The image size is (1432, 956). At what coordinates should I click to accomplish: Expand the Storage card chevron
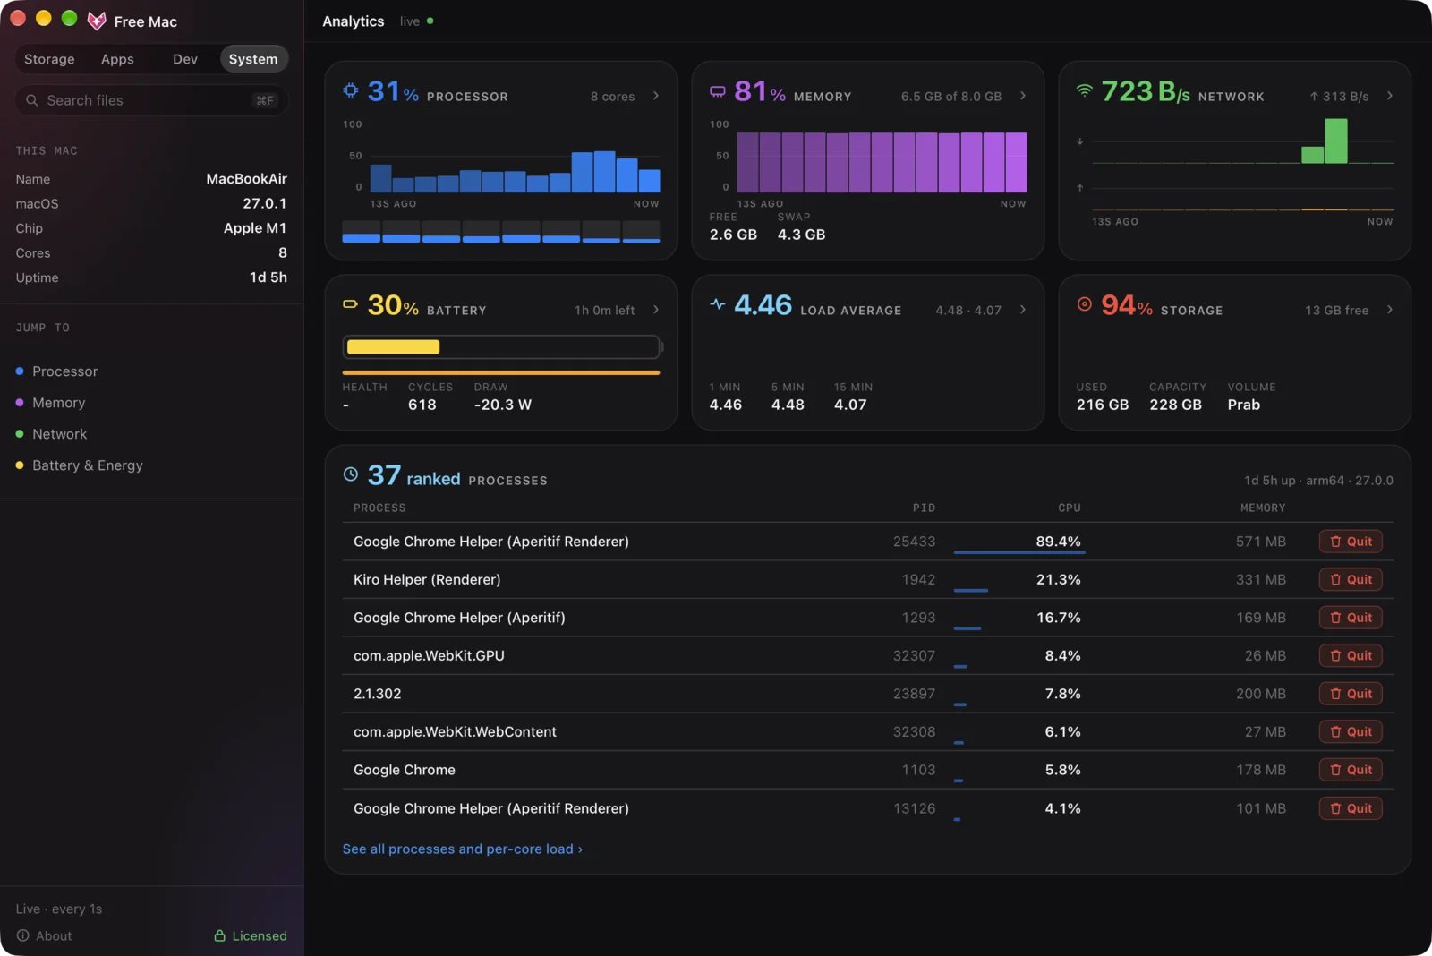point(1390,310)
